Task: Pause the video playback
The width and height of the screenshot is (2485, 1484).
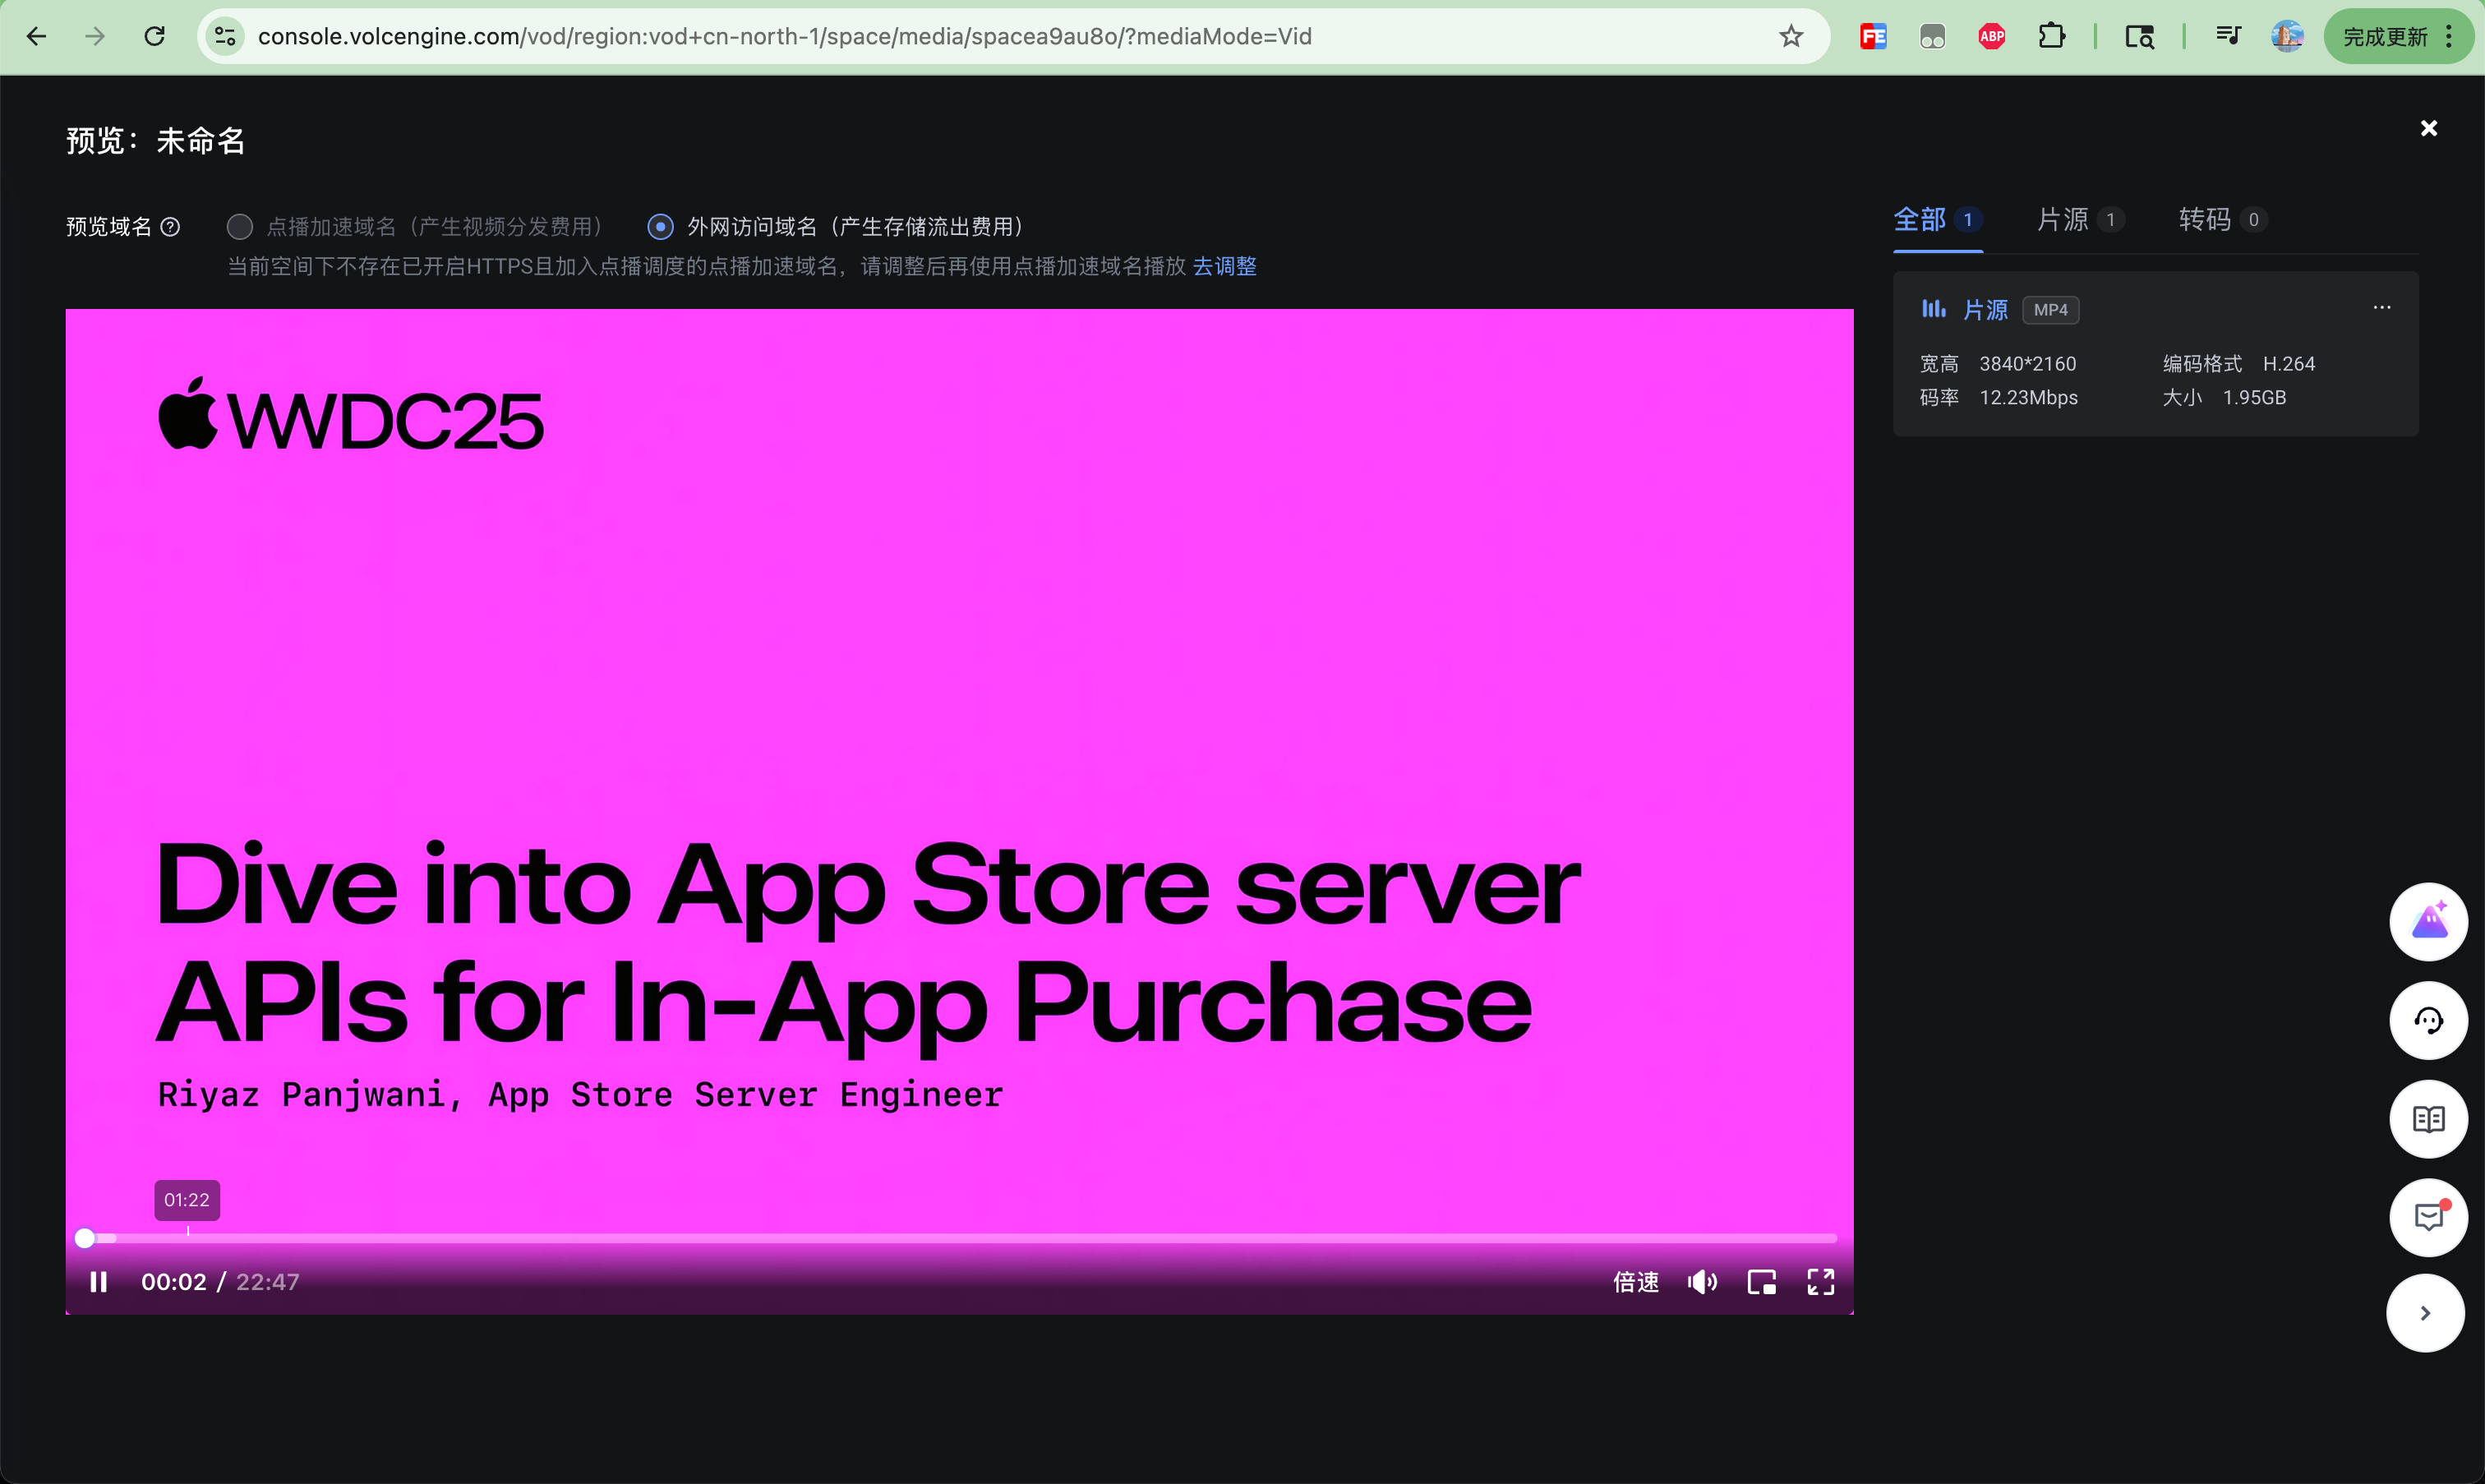Action: 98,1282
